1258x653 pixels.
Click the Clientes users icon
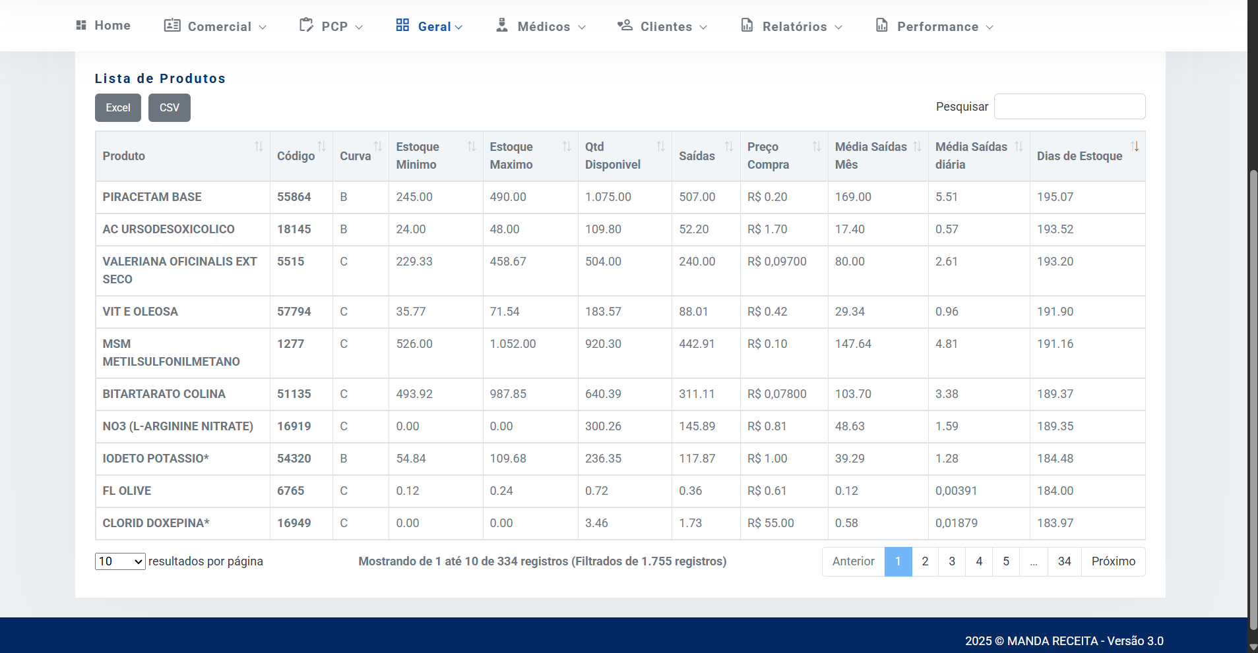pyautogui.click(x=625, y=26)
